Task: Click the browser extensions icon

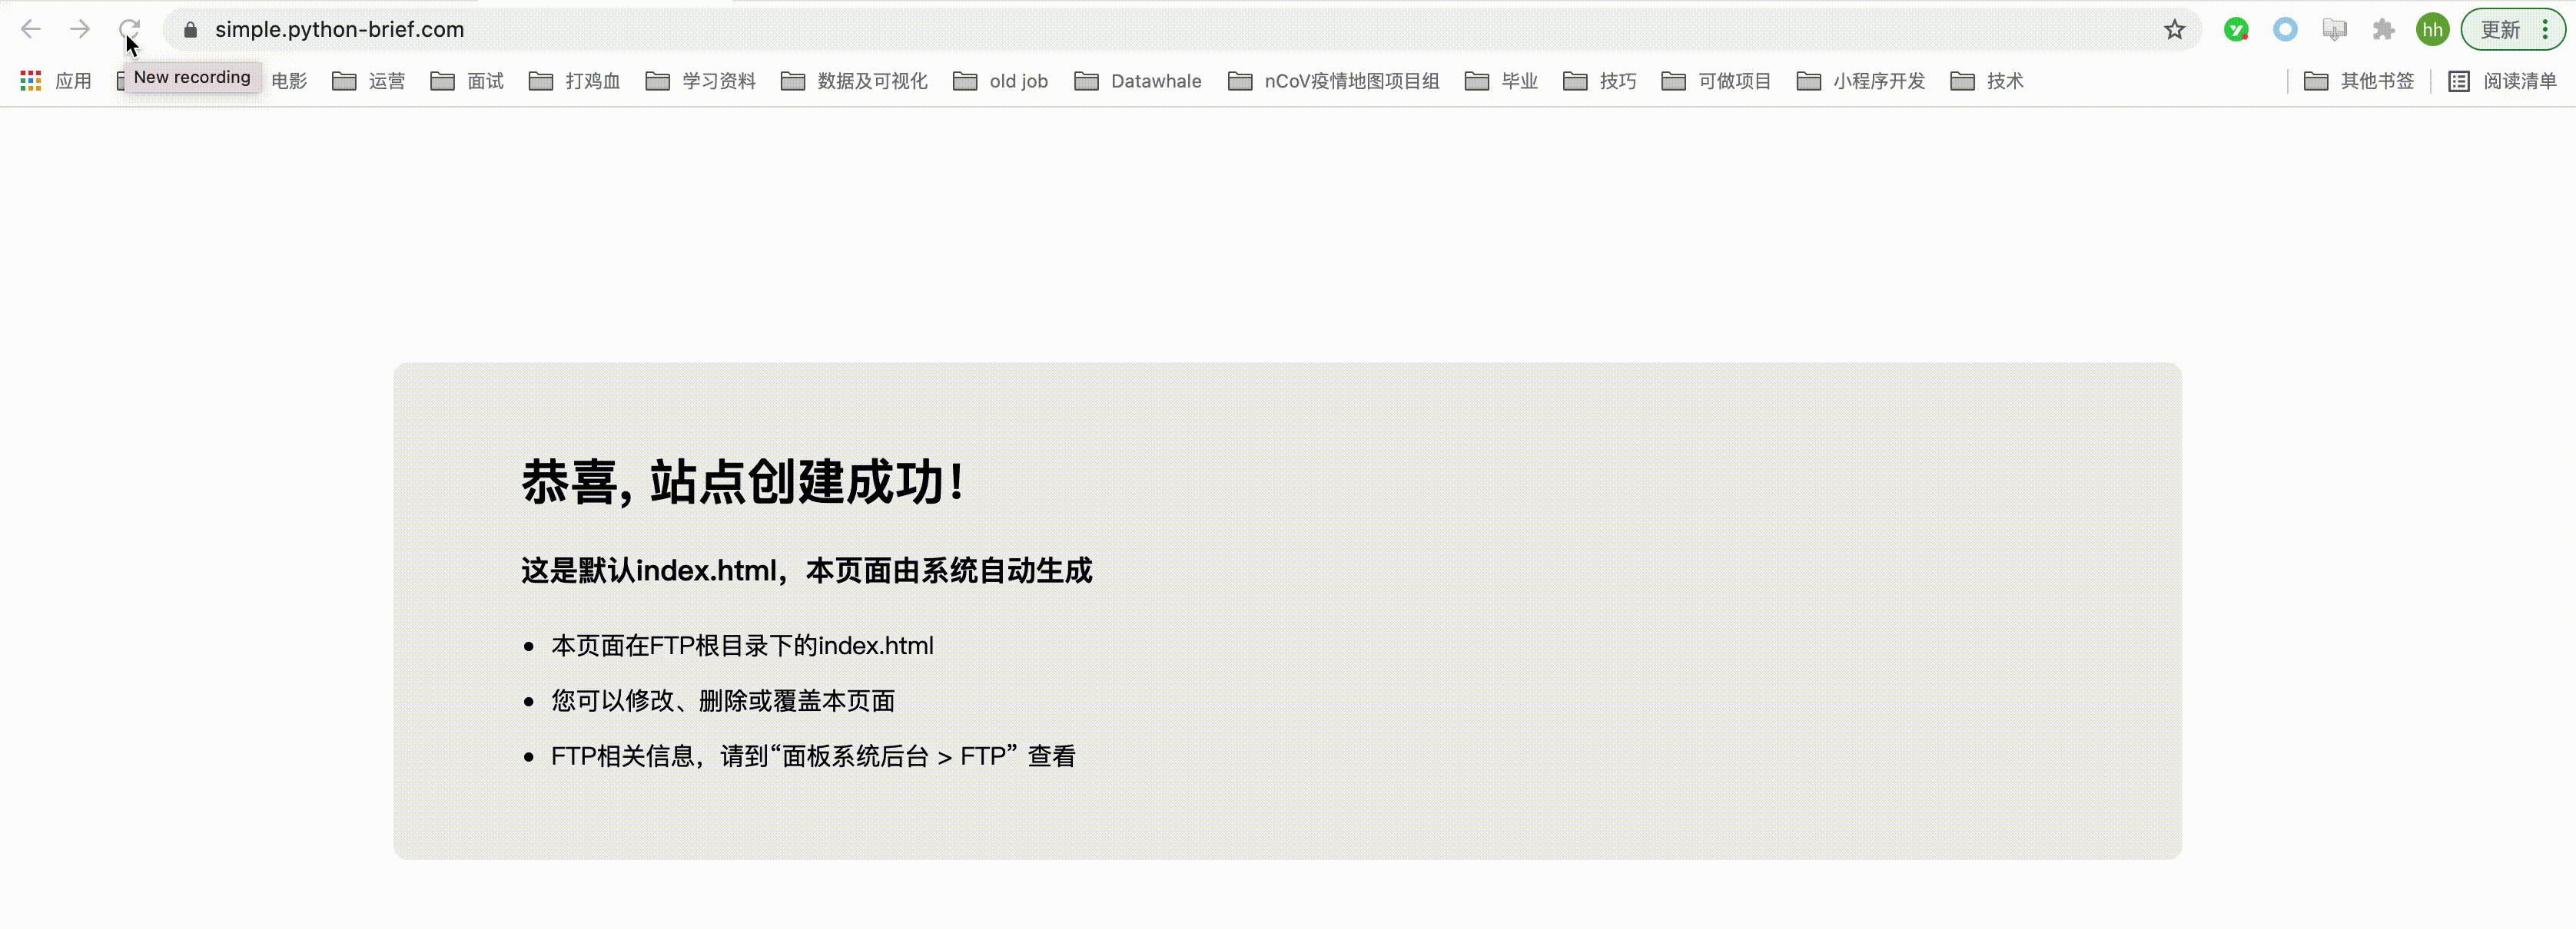Action: [2384, 28]
